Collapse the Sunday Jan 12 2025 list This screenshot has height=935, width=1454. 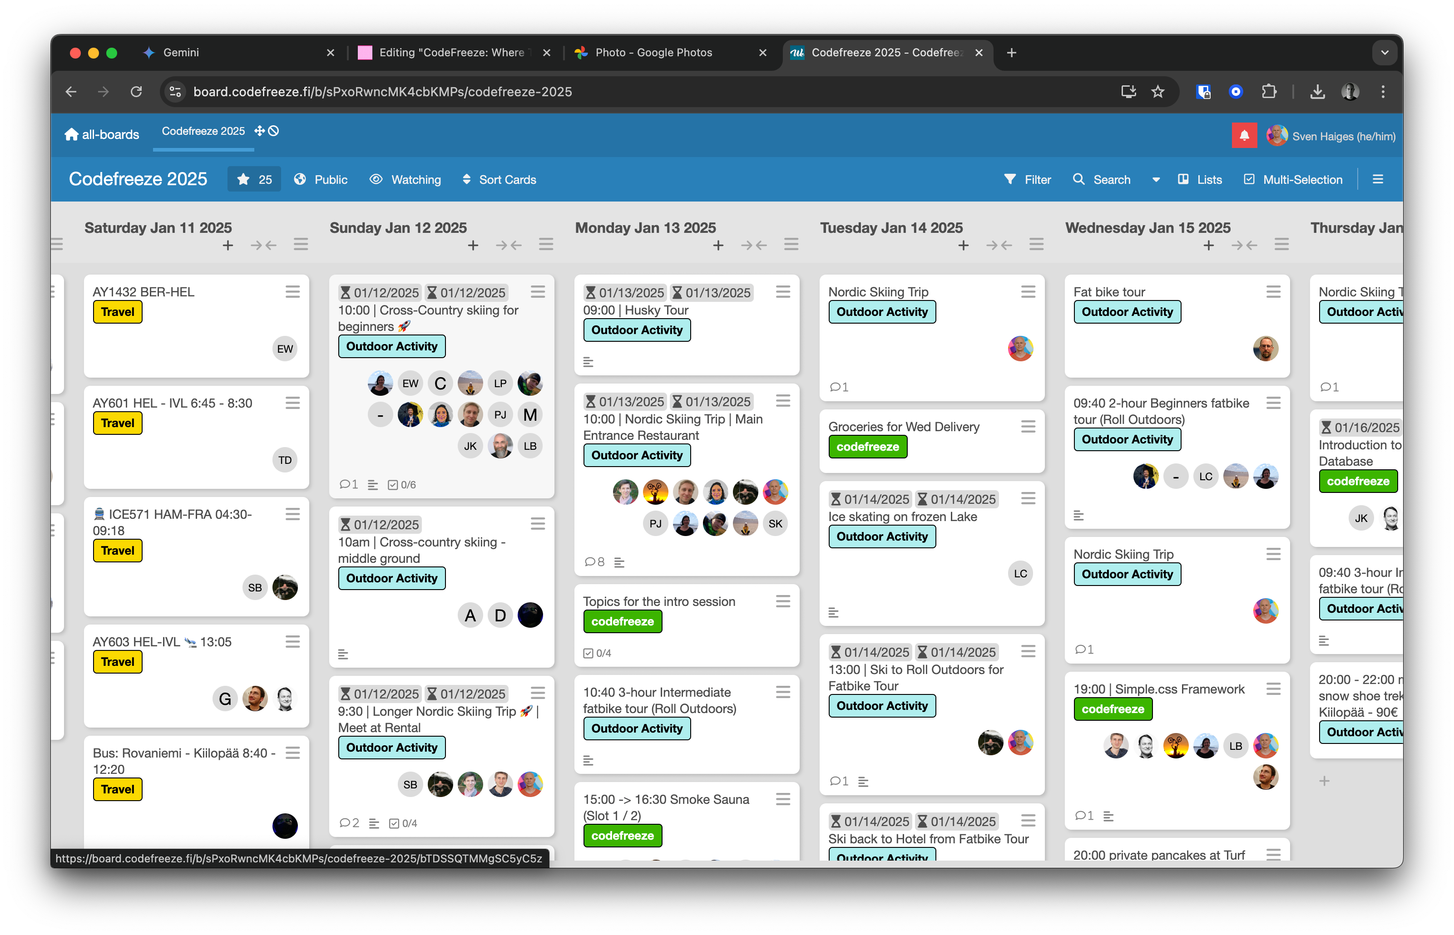[x=508, y=245]
